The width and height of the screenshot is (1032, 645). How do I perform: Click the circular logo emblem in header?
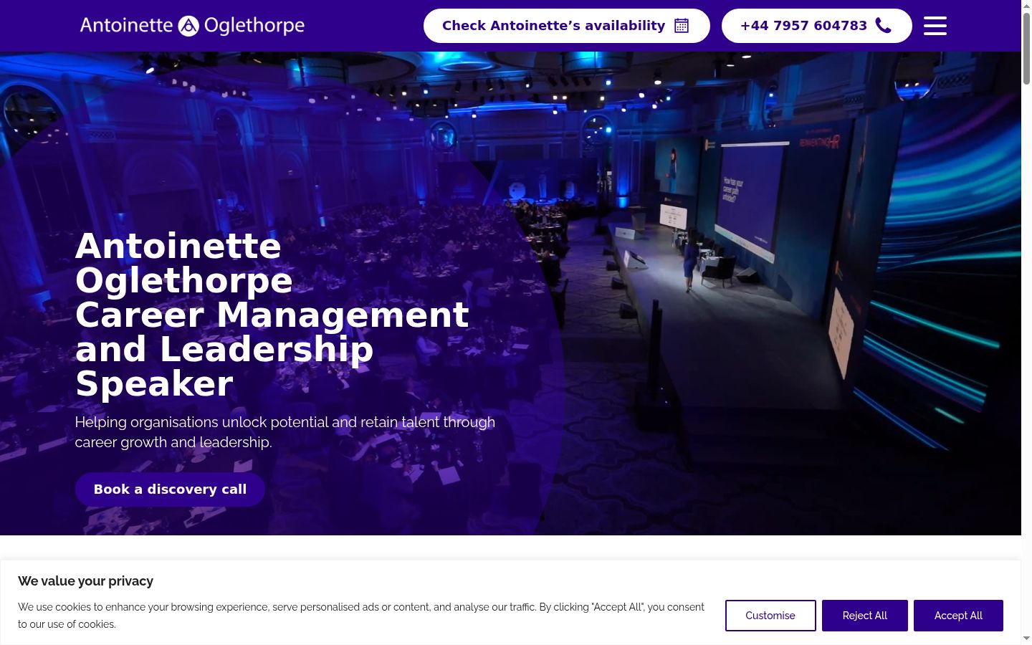point(188,26)
